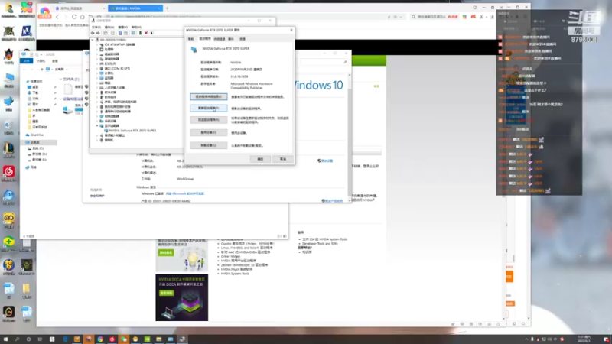The image size is (612, 344).
Task: Click NVIDIA DOCA banner image on webpage
Action: 182,297
